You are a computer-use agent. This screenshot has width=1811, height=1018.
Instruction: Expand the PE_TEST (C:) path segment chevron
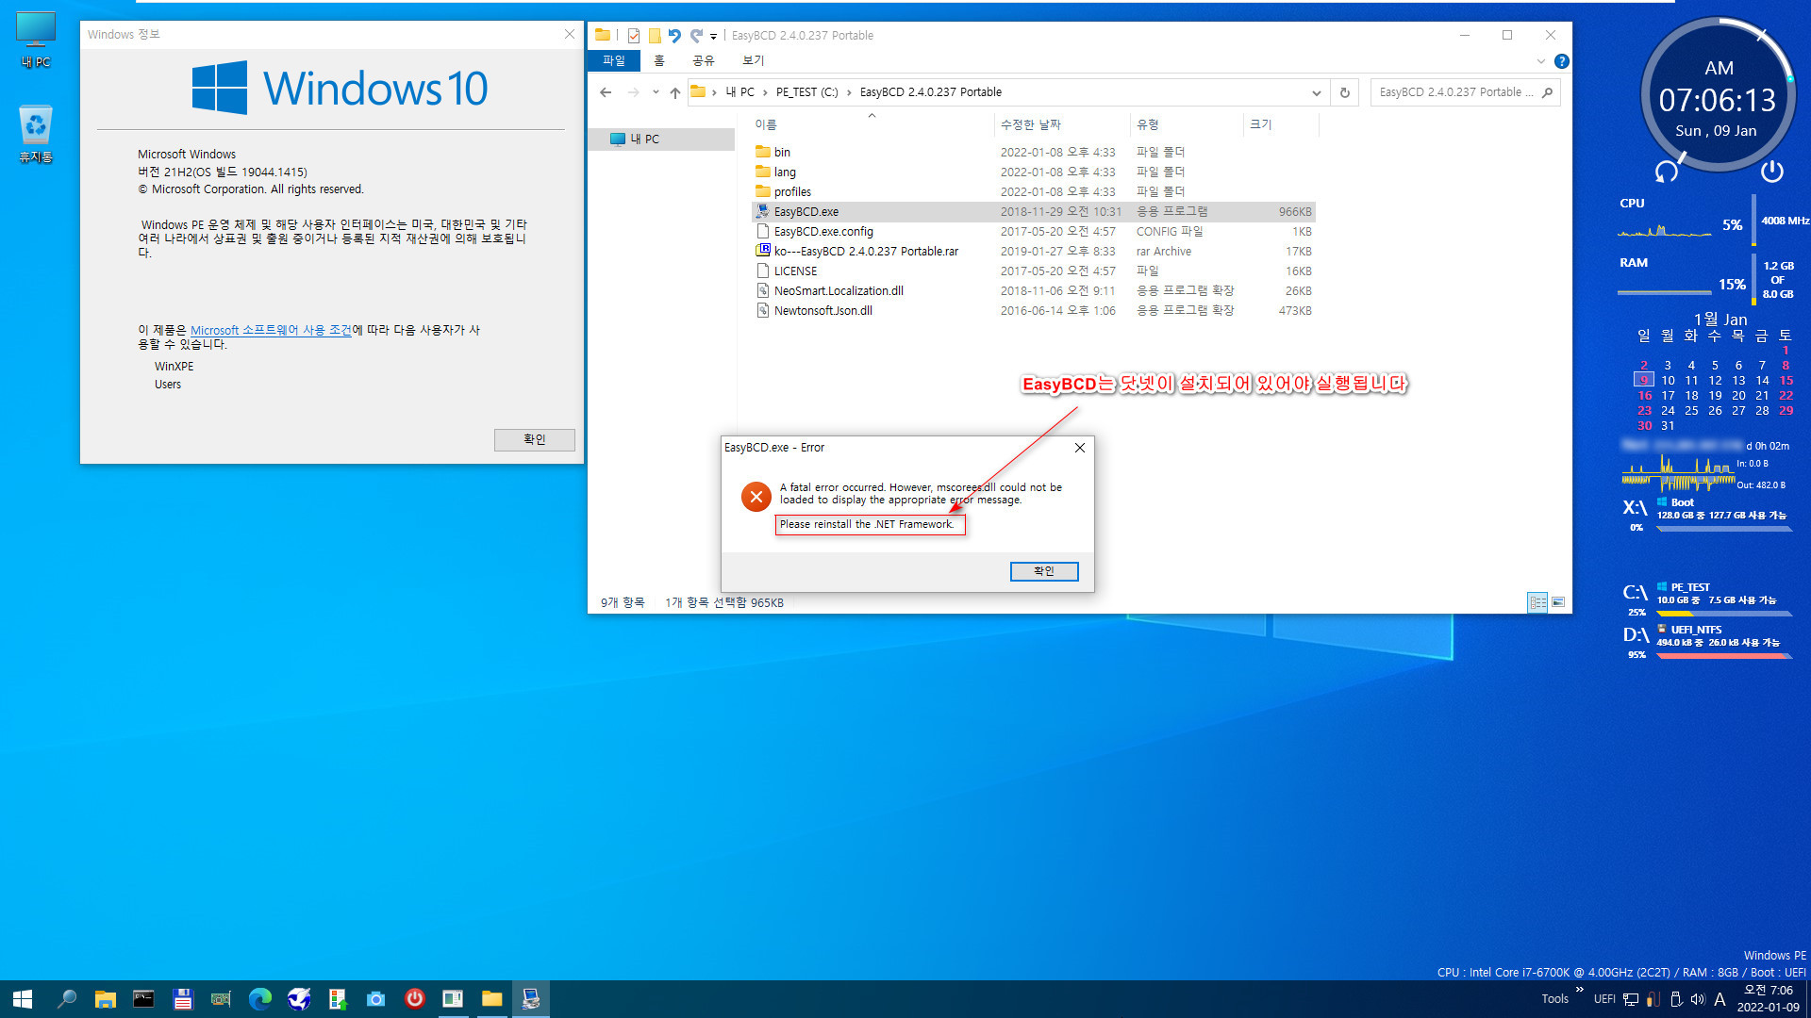coord(849,92)
